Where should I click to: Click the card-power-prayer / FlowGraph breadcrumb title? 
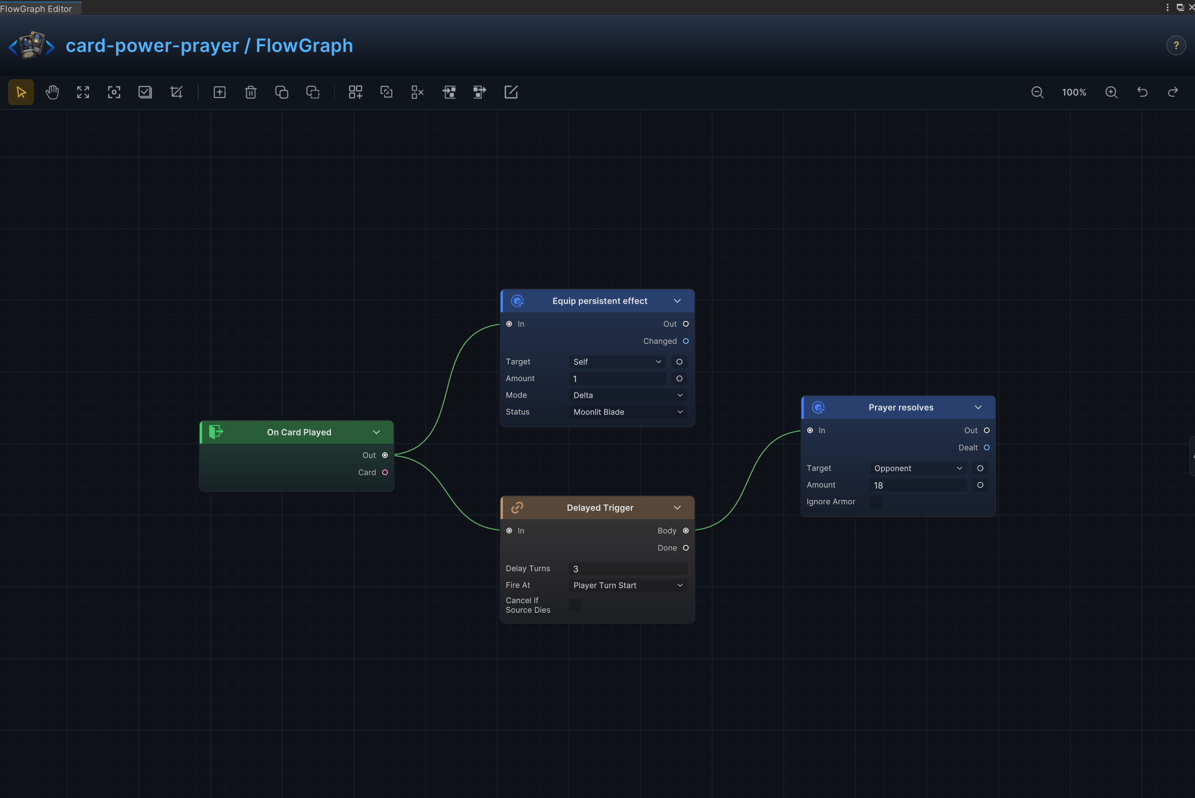pos(209,46)
